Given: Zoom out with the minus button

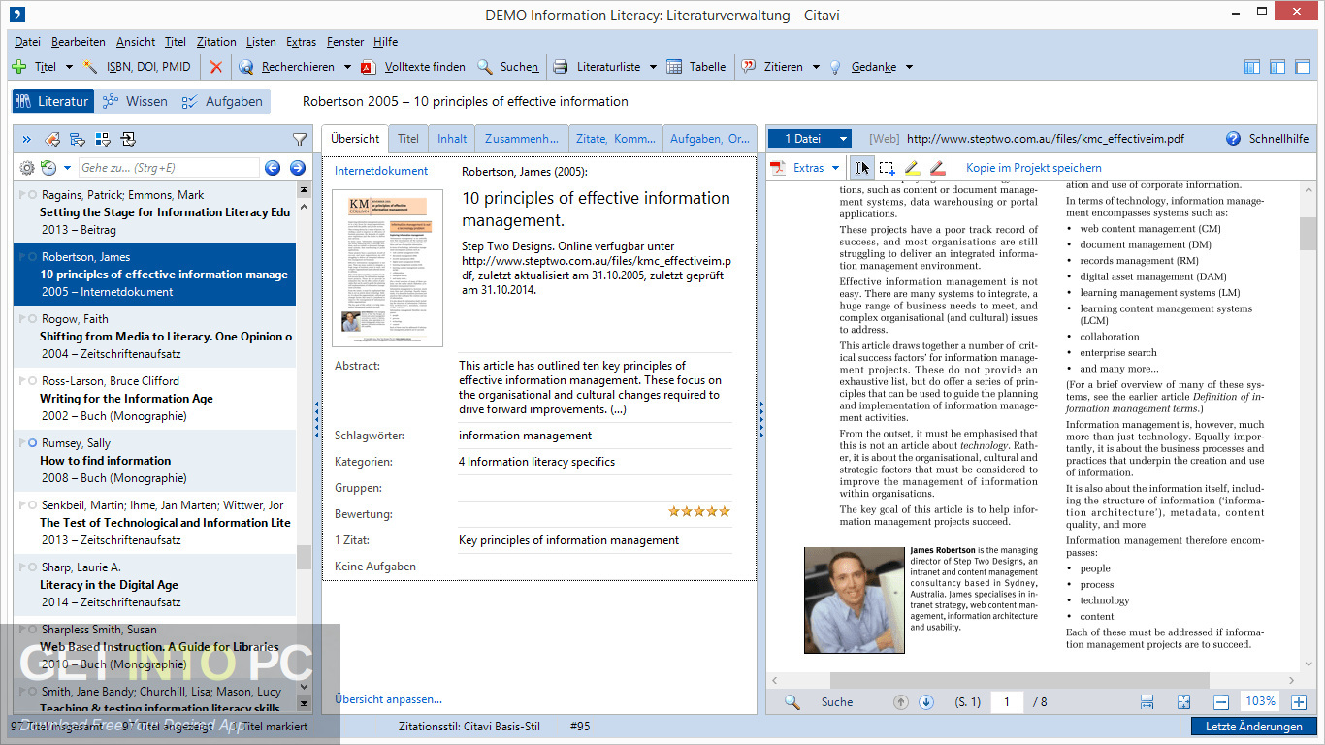Looking at the screenshot, I should [x=1222, y=702].
